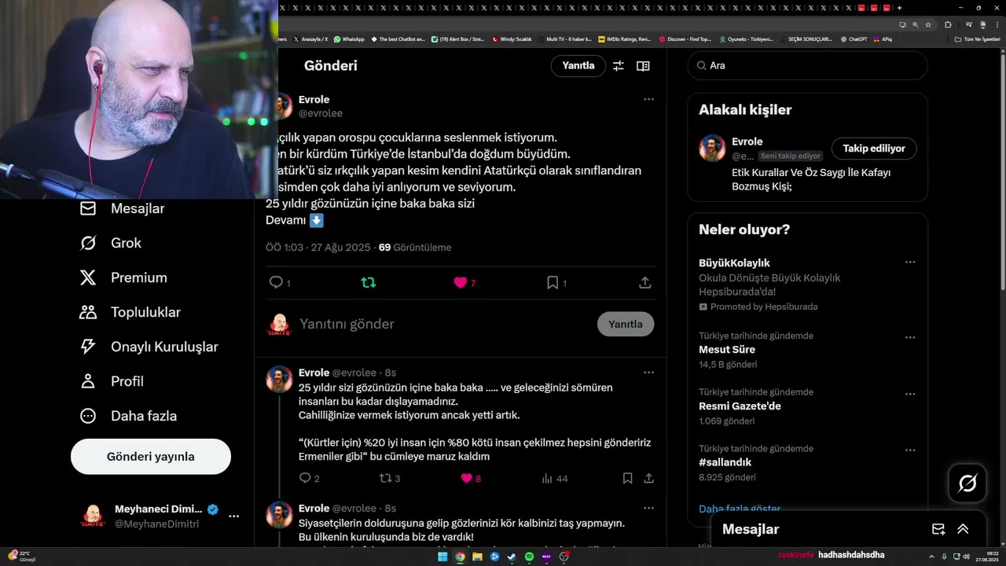Image resolution: width=1006 pixels, height=566 pixels.
Task: Open Grok from the sidebar
Action: (x=110, y=243)
